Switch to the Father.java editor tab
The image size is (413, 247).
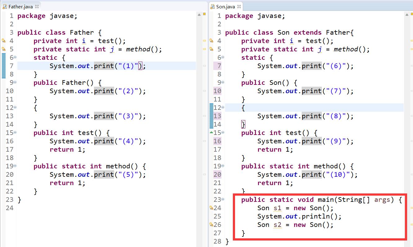pyautogui.click(x=20, y=6)
